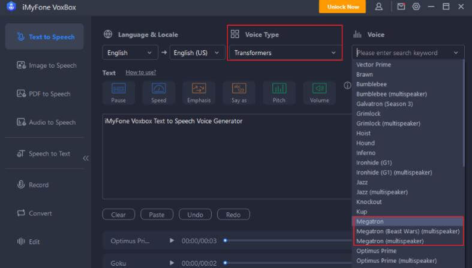Select the highlighted Megatron voice
The height and width of the screenshot is (268, 472).
[408, 221]
